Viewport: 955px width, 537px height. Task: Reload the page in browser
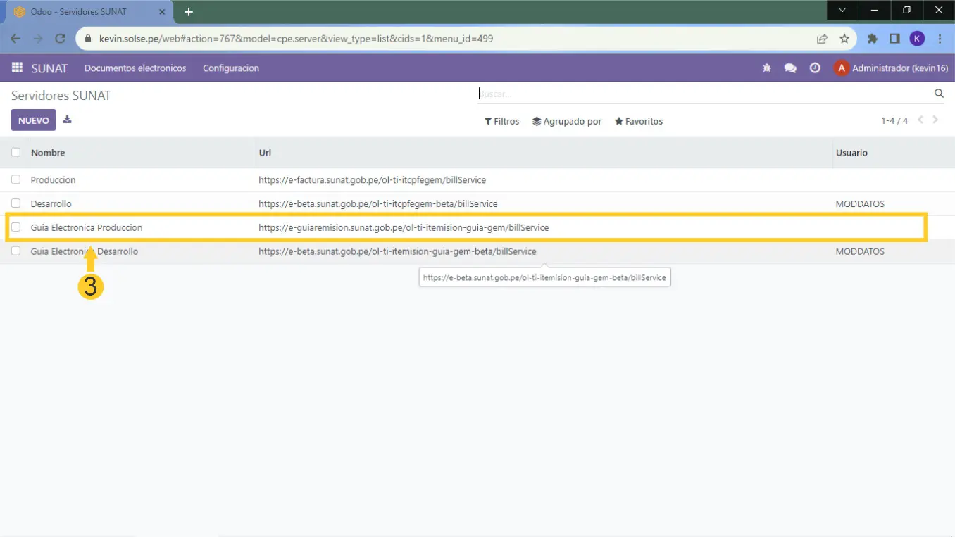coord(61,39)
